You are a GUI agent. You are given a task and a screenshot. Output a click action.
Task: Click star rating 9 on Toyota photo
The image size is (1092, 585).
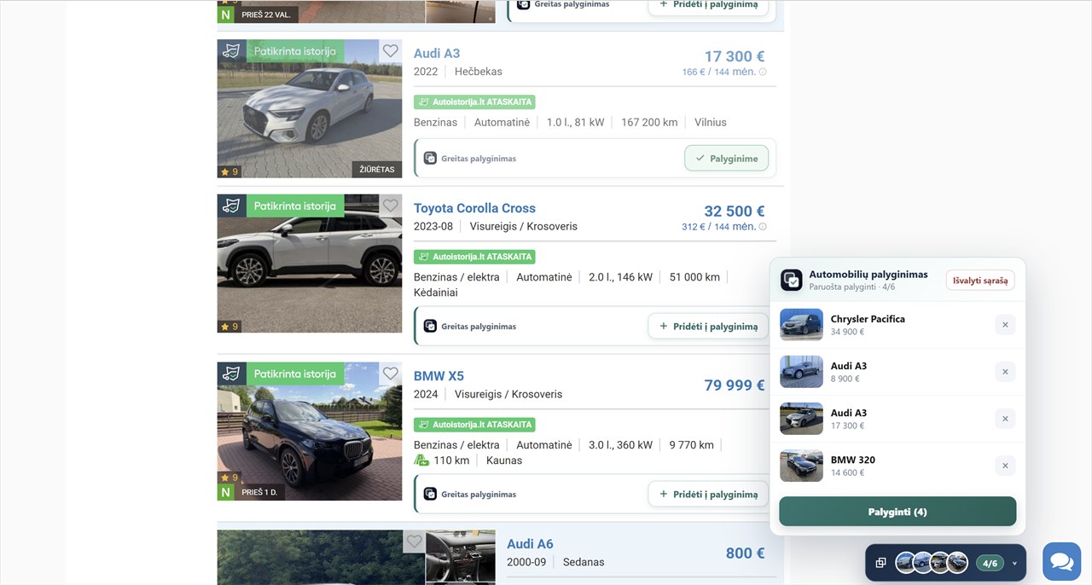(x=229, y=327)
